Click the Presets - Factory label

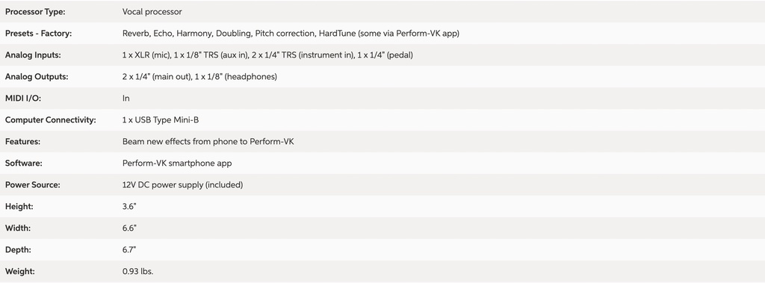click(x=39, y=34)
